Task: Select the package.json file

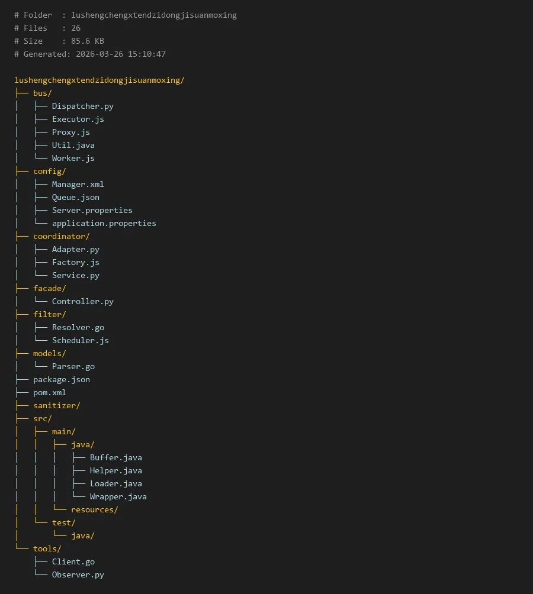Action: coord(61,379)
